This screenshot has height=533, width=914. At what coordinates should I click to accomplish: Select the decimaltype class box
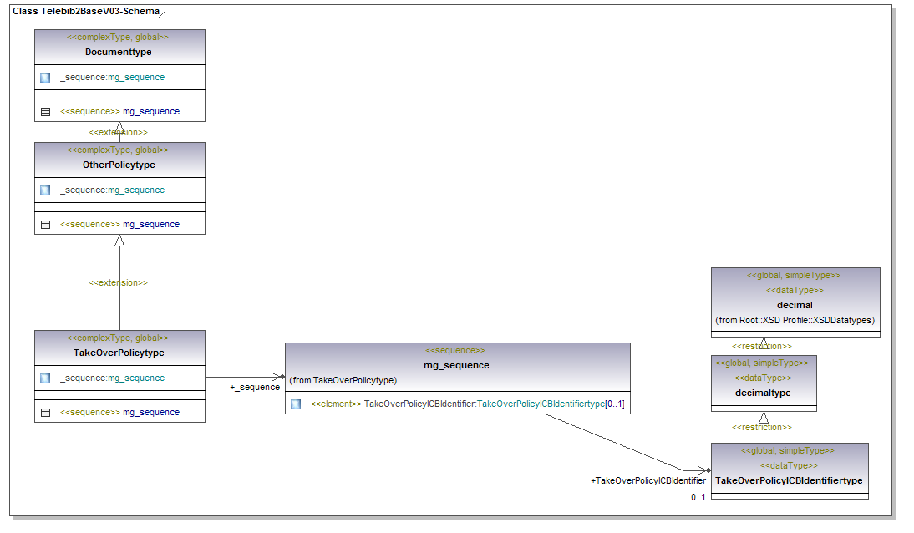[762, 393]
